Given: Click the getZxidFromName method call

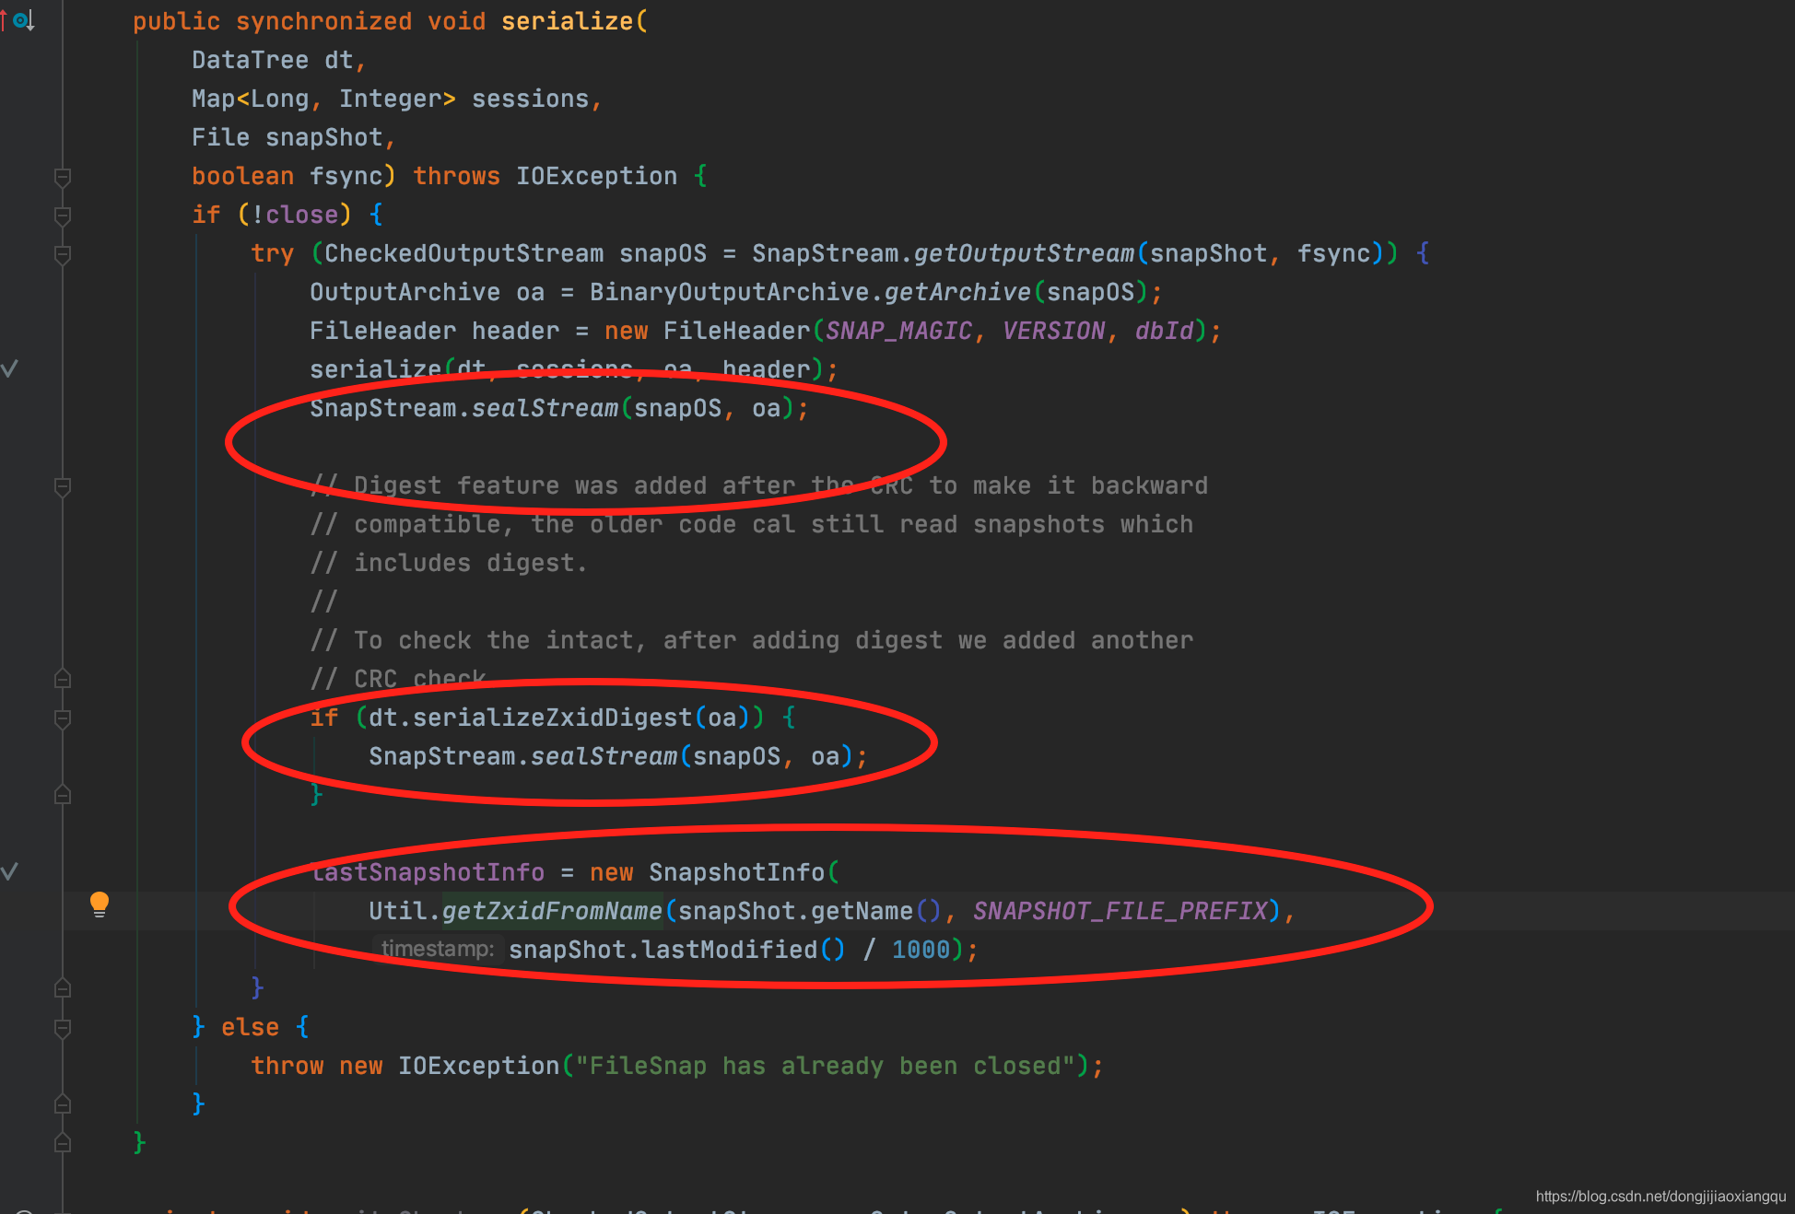Looking at the screenshot, I should tap(551, 911).
